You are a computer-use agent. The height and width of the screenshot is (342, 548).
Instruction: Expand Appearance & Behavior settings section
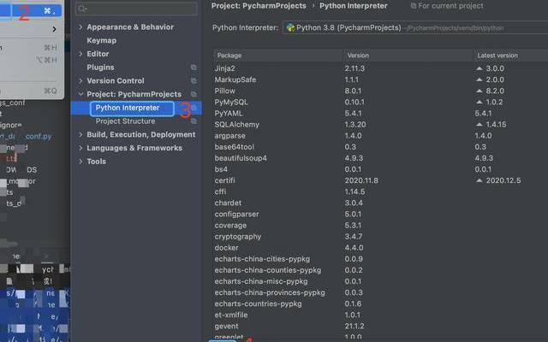tap(80, 27)
